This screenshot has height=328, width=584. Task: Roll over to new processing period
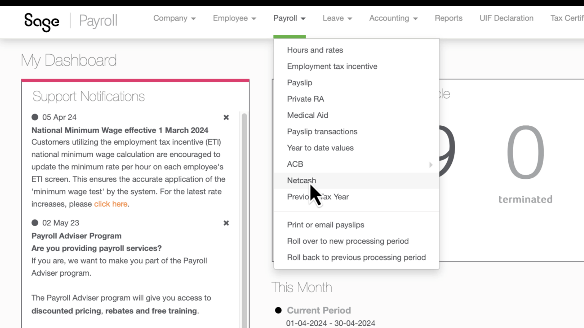(348, 241)
